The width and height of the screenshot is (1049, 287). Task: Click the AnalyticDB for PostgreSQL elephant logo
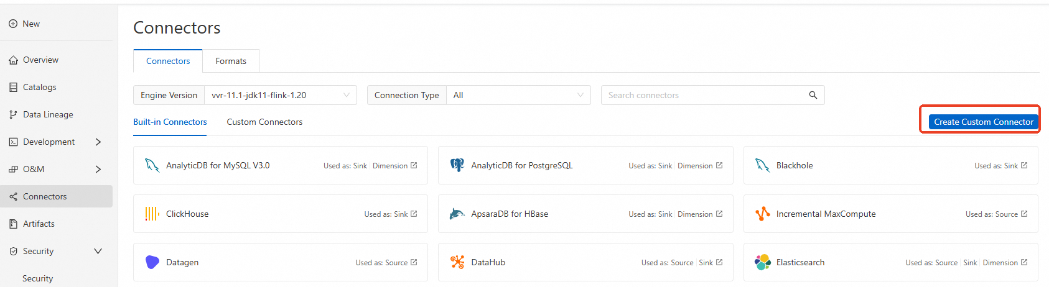click(457, 165)
